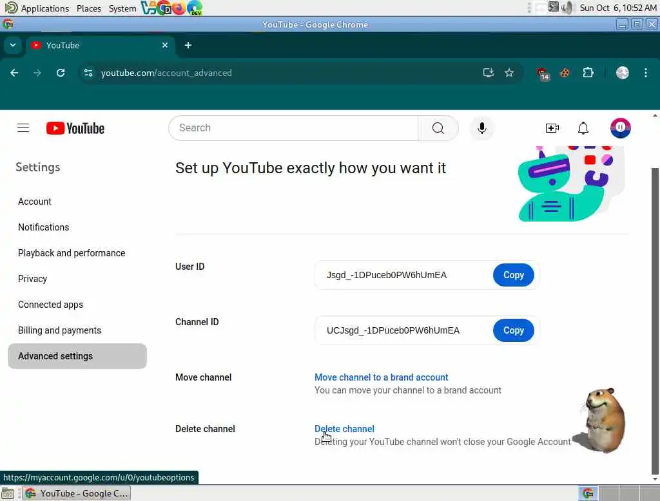The width and height of the screenshot is (660, 501).
Task: Click the show desktop icon in bottom panel
Action: click(x=8, y=493)
